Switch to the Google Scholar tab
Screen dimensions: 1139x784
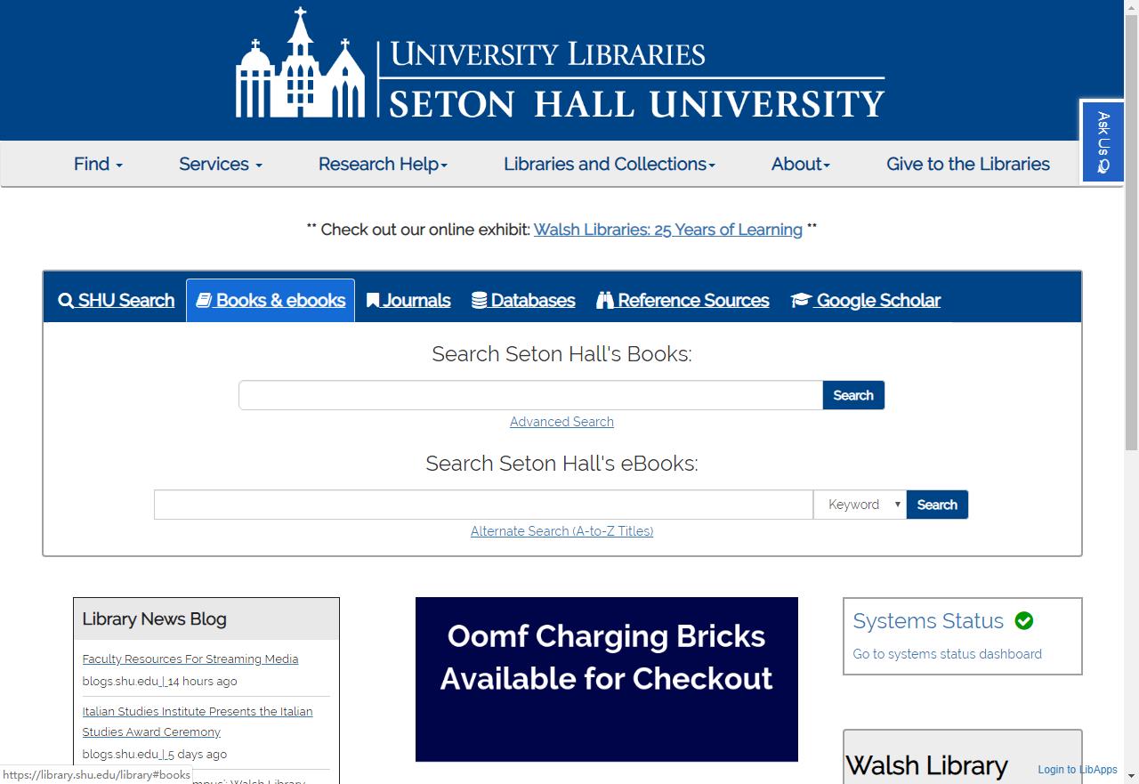pyautogui.click(x=865, y=301)
